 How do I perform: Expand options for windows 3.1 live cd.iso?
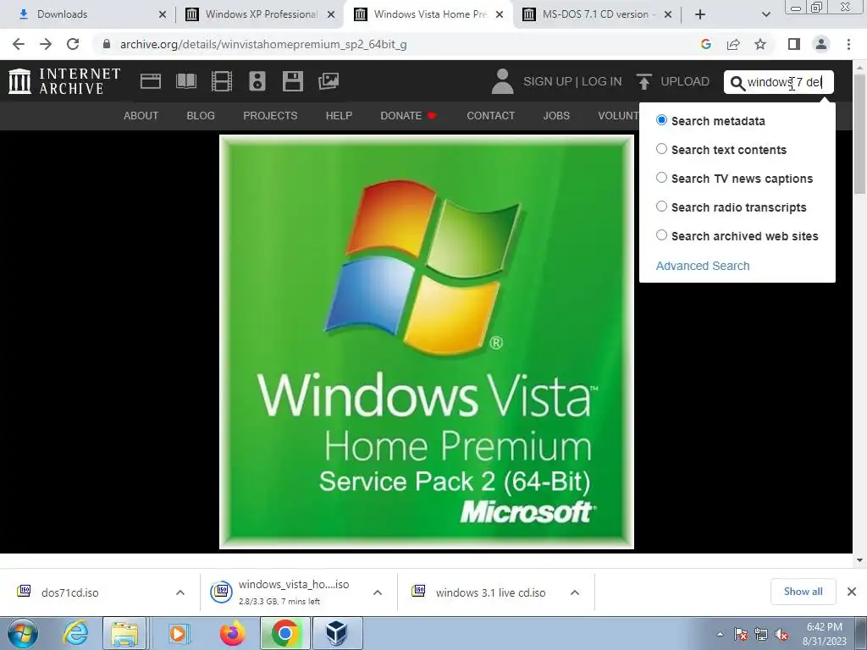575,592
